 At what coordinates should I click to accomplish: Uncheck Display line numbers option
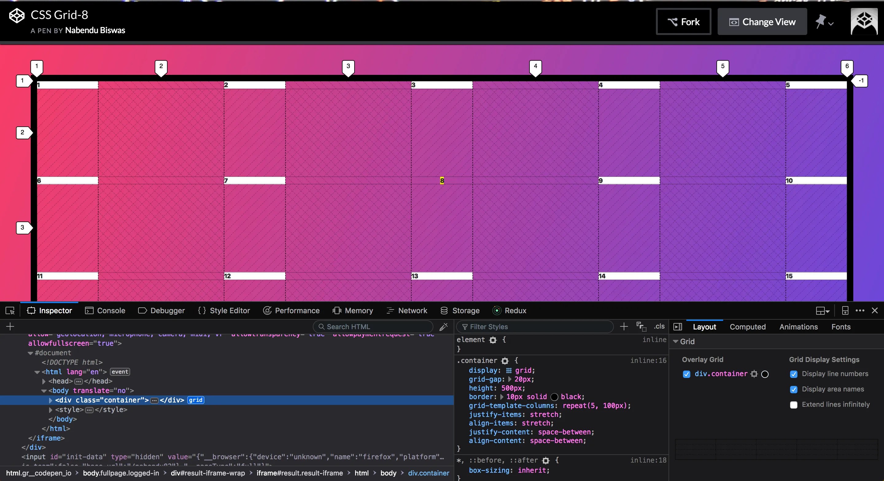point(793,374)
